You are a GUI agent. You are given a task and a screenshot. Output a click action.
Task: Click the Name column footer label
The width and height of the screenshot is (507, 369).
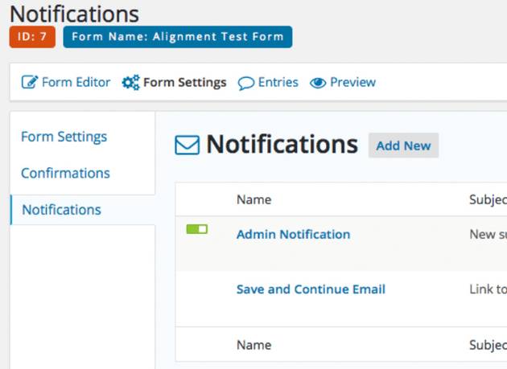point(253,345)
